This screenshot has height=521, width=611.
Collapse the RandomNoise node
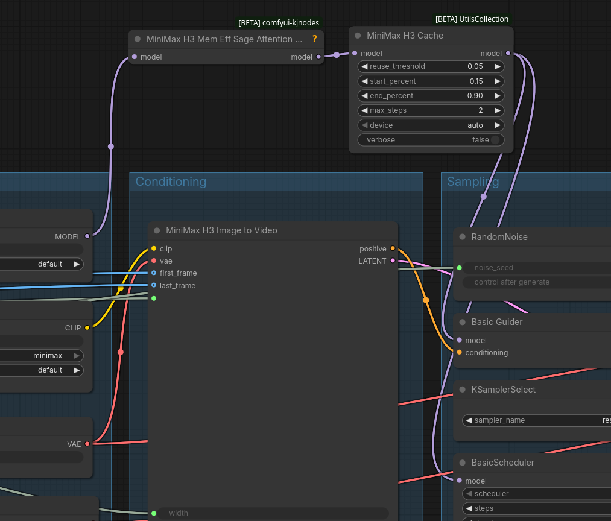(462, 237)
